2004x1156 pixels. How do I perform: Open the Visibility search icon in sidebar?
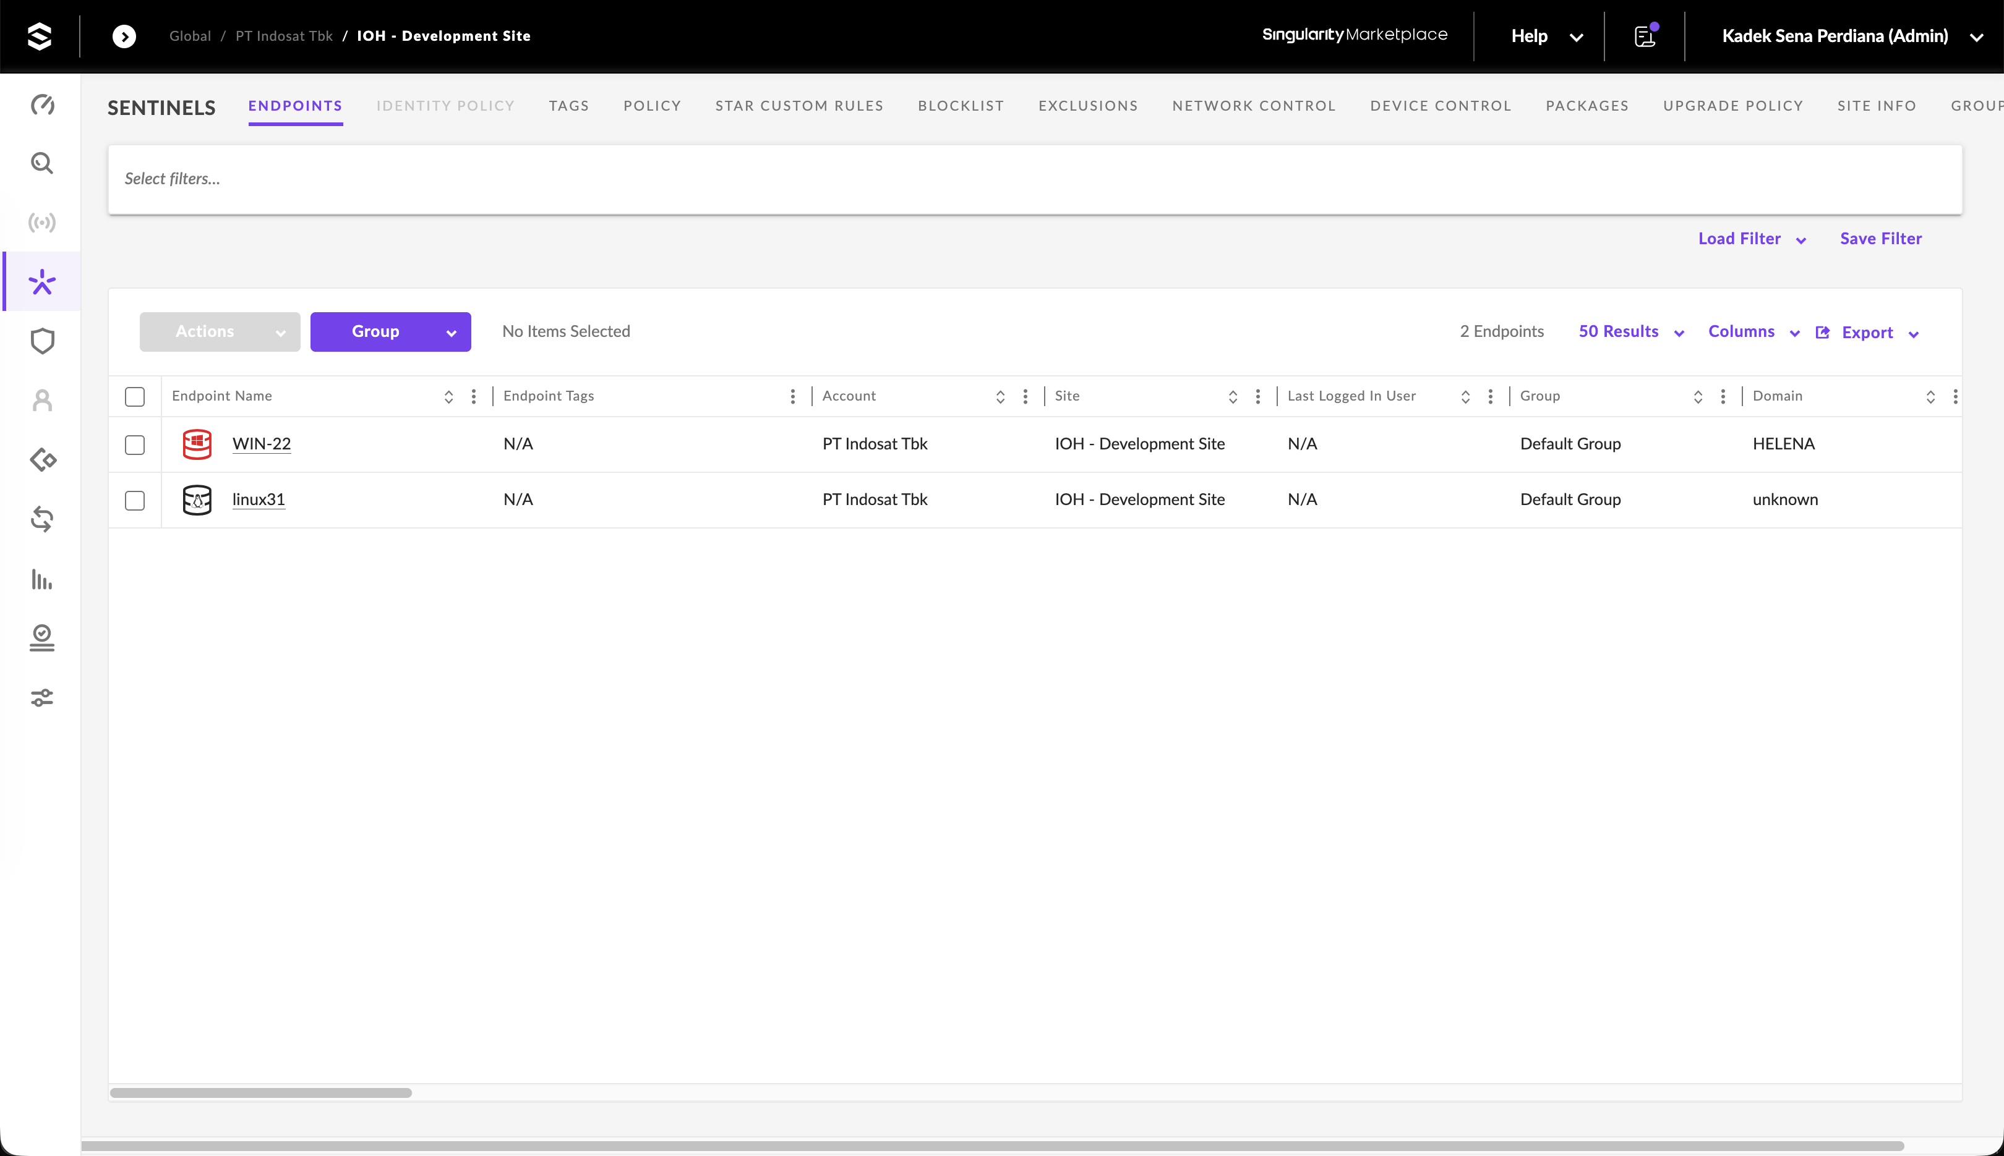(x=42, y=164)
